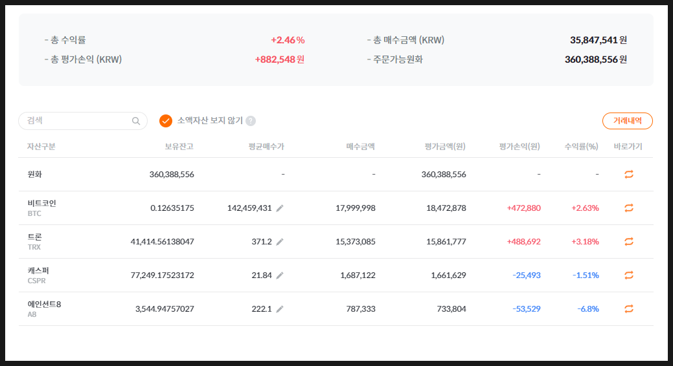Click the search magnifier icon
The height and width of the screenshot is (366, 673).
(x=136, y=121)
